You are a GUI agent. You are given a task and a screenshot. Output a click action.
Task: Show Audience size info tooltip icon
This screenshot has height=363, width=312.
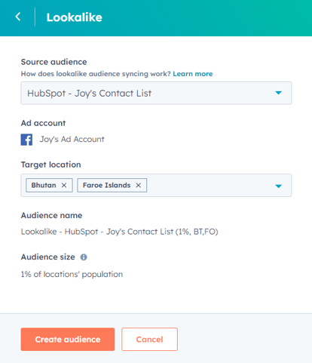coord(84,257)
